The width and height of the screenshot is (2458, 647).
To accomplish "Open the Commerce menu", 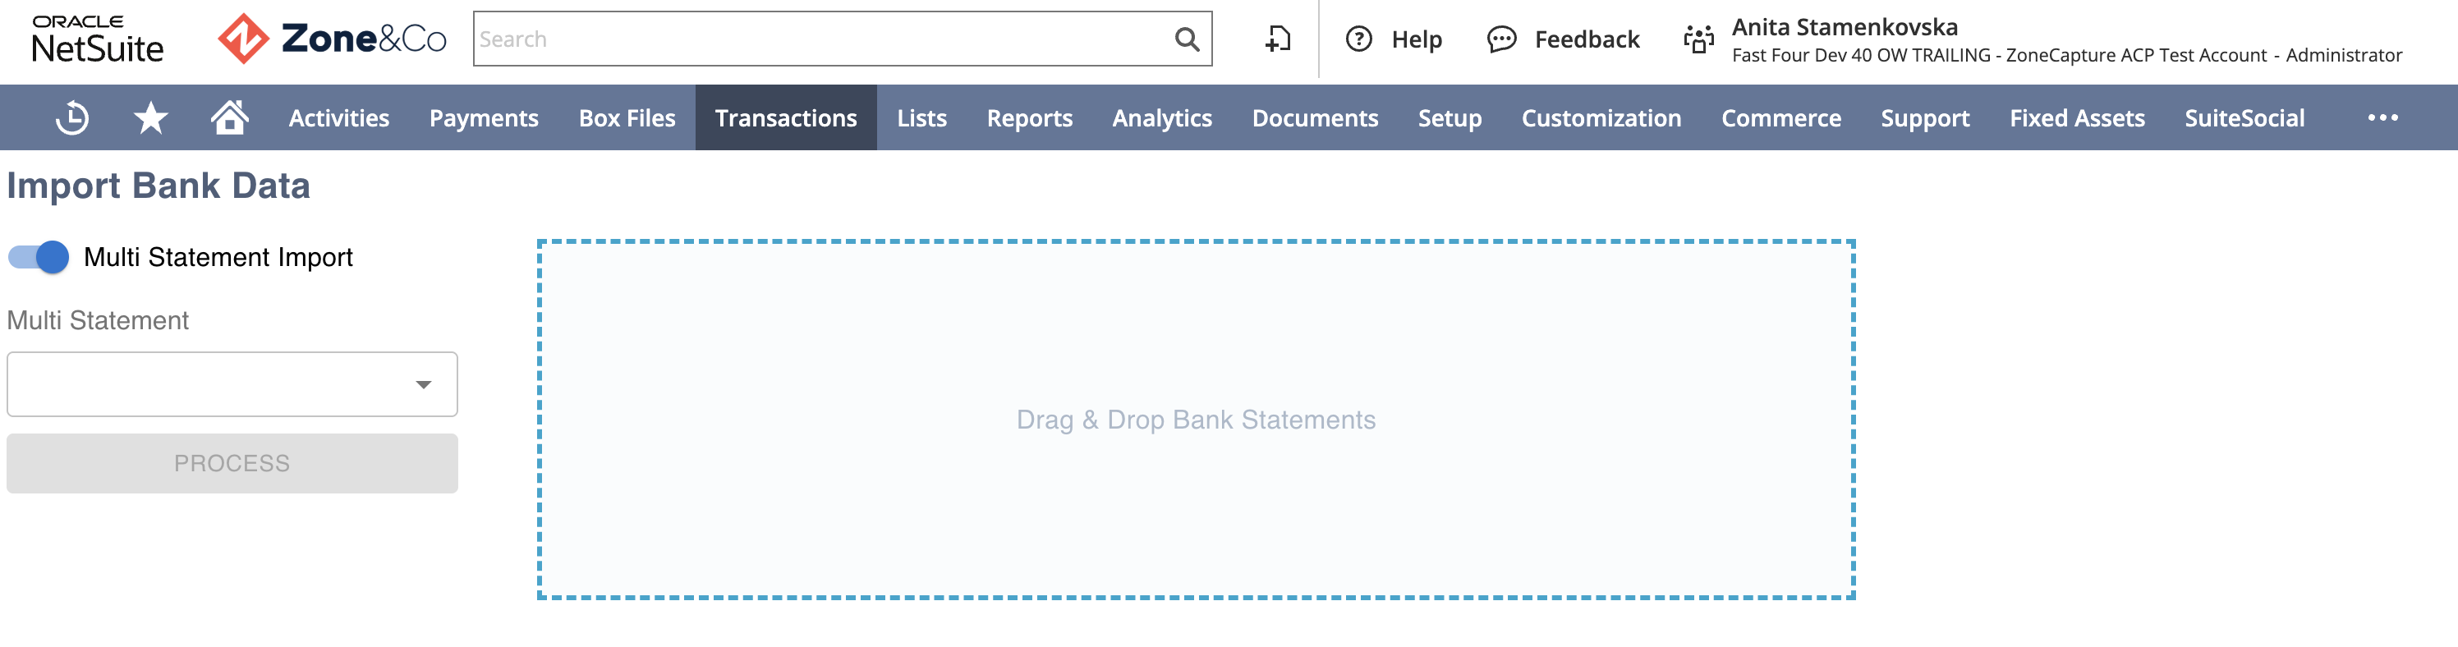I will point(1780,117).
